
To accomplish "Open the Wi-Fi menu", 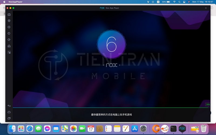I will point(174,2).
